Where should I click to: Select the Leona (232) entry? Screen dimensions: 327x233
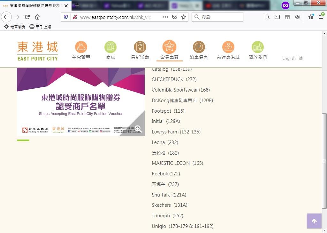coord(165,142)
